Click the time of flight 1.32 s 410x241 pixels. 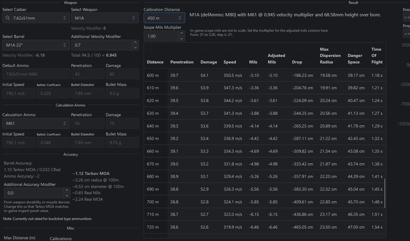[x=377, y=138]
